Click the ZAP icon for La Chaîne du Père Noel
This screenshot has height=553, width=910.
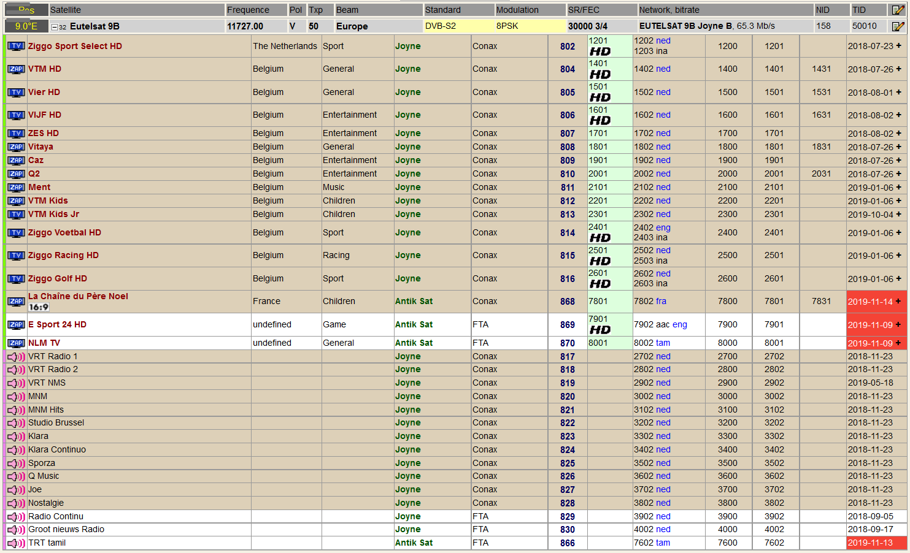(x=16, y=302)
